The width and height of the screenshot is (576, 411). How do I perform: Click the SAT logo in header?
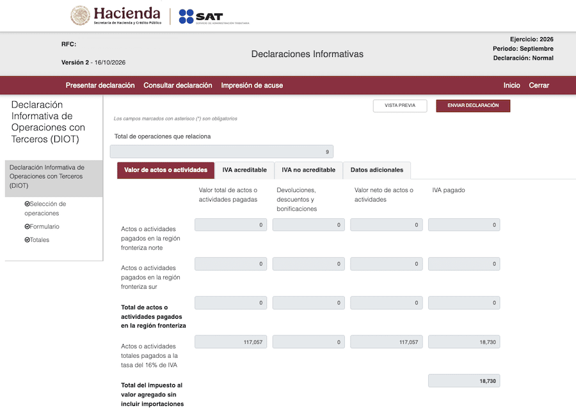[x=214, y=17]
